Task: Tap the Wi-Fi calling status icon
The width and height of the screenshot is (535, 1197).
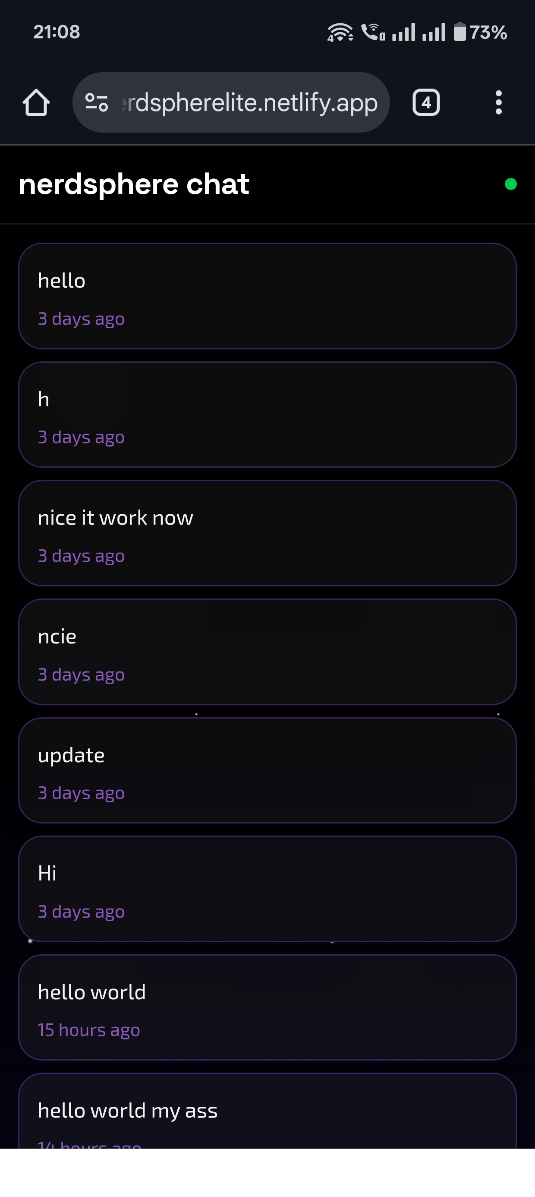Action: point(373,32)
